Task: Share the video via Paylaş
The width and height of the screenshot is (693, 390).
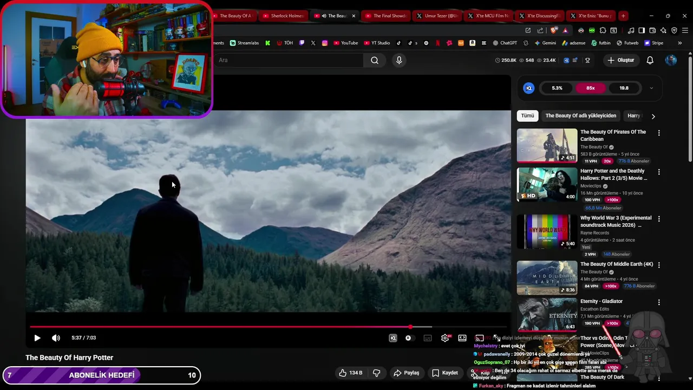Action: pyautogui.click(x=407, y=373)
